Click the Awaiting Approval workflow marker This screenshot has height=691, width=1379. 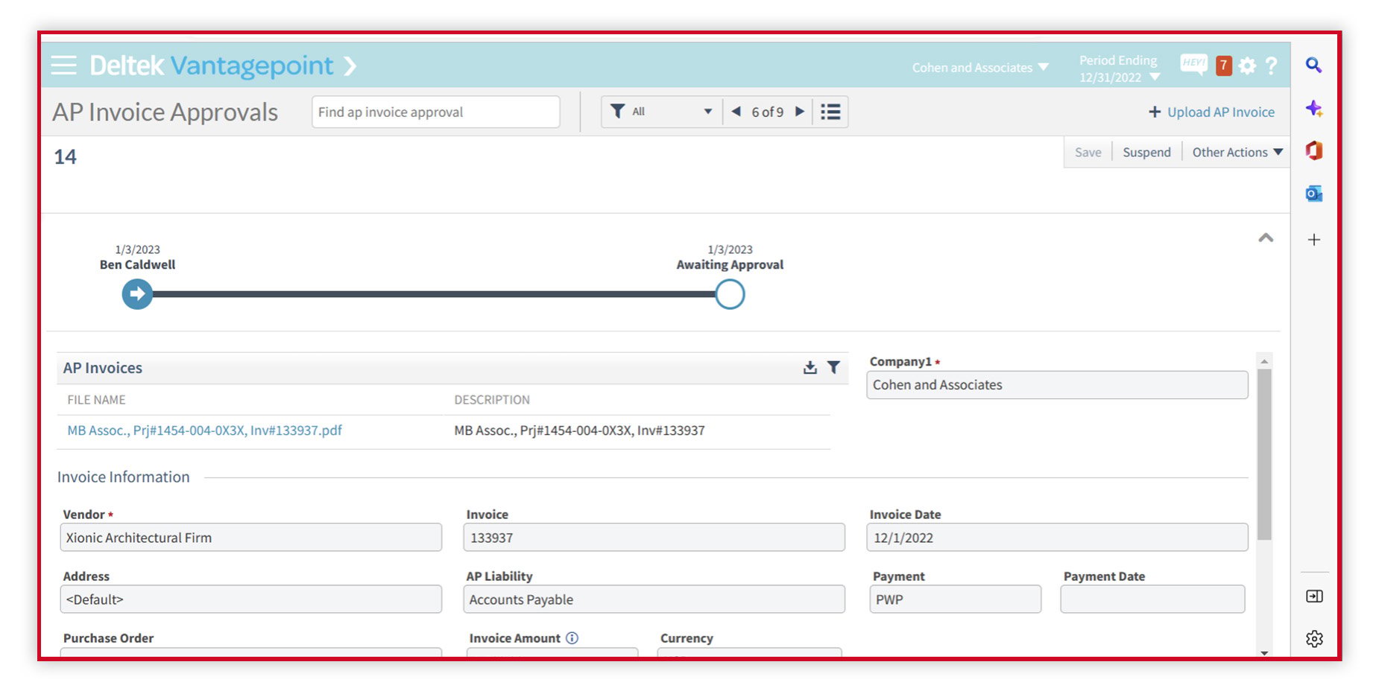[x=730, y=294]
